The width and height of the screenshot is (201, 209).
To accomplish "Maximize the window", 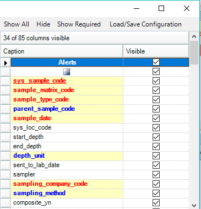I will click(161, 8).
